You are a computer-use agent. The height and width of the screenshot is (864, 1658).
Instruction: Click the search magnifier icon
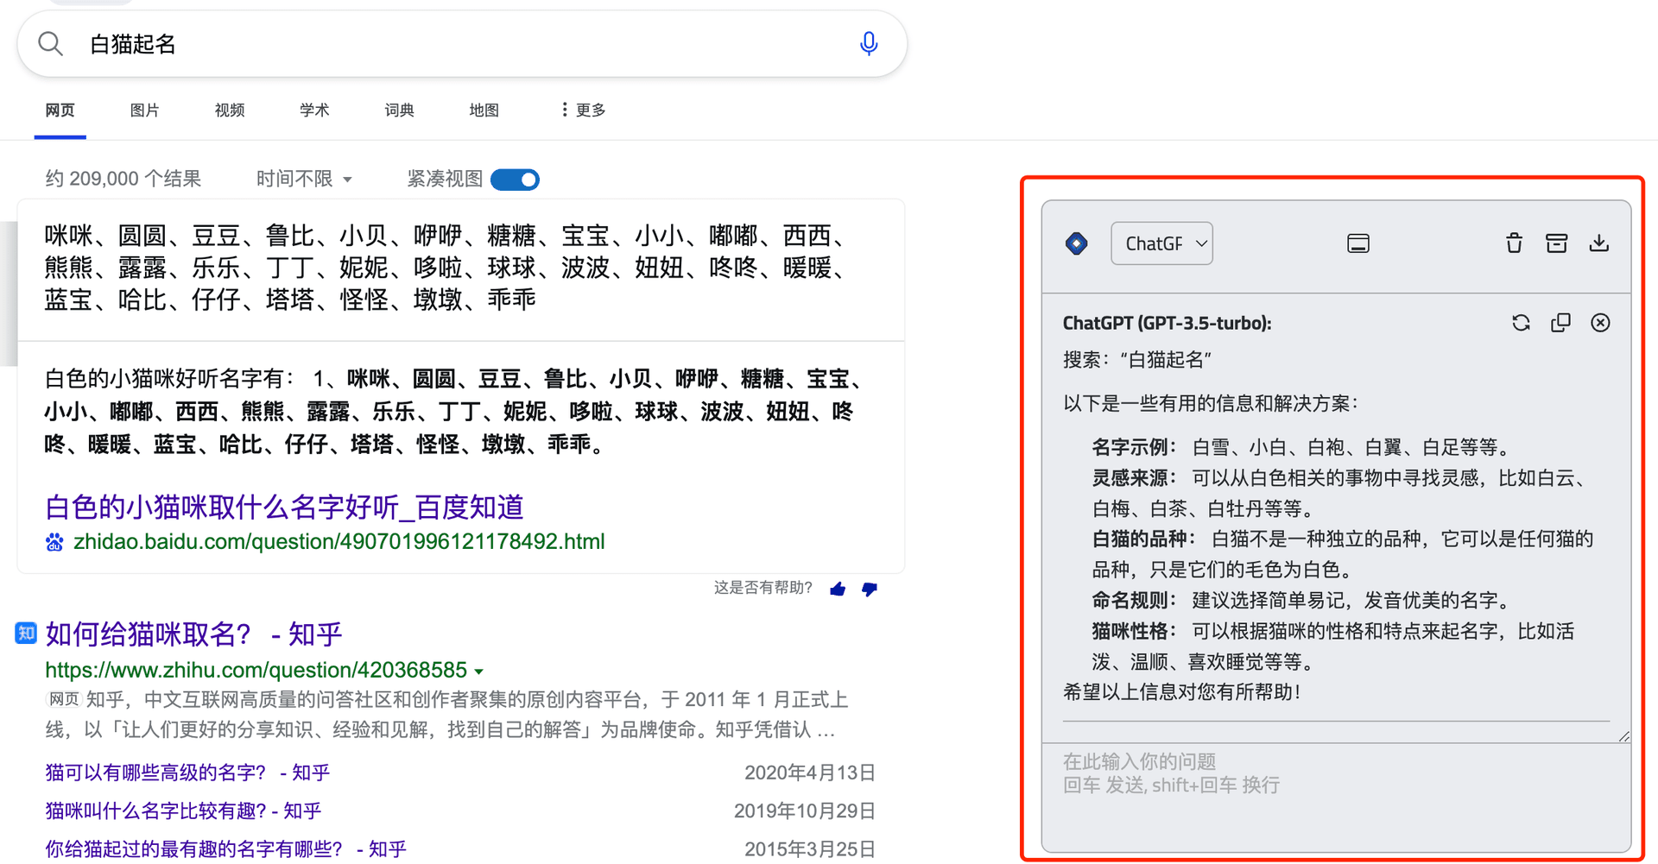click(x=51, y=44)
